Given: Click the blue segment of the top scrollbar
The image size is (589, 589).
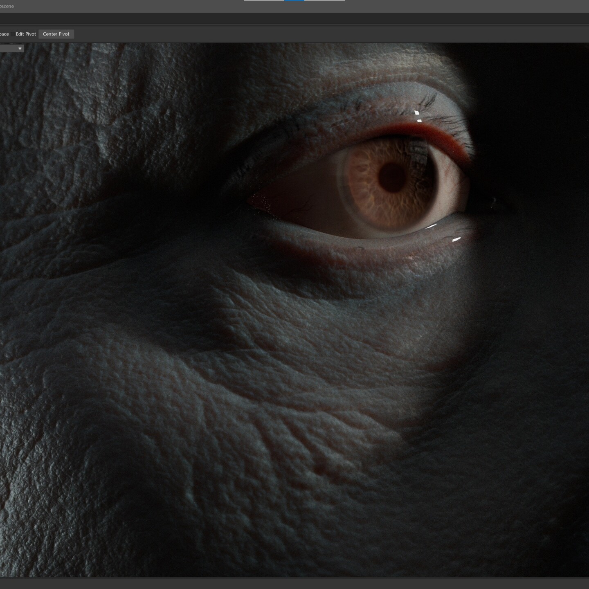Looking at the screenshot, I should (x=294, y=1).
